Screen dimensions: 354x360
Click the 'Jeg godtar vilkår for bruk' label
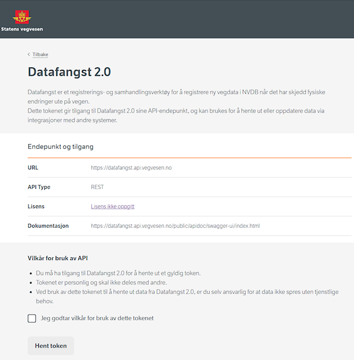pyautogui.click(x=97, y=318)
